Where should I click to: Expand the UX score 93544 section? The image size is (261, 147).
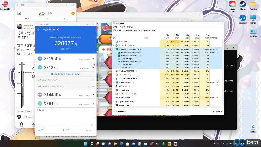point(93,104)
